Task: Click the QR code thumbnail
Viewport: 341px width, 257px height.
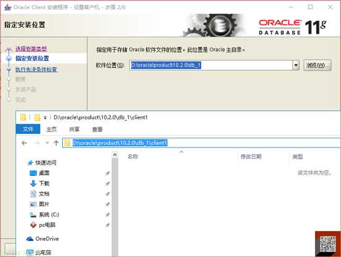Action: click(328, 244)
